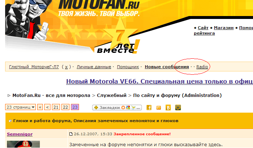The width and height of the screenshot is (253, 148).
Task: Click the breadcrumb triangle before MotoFan.Ru
Action: tap(9, 96)
